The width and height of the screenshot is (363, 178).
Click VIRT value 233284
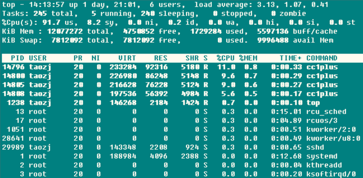(x=123, y=67)
